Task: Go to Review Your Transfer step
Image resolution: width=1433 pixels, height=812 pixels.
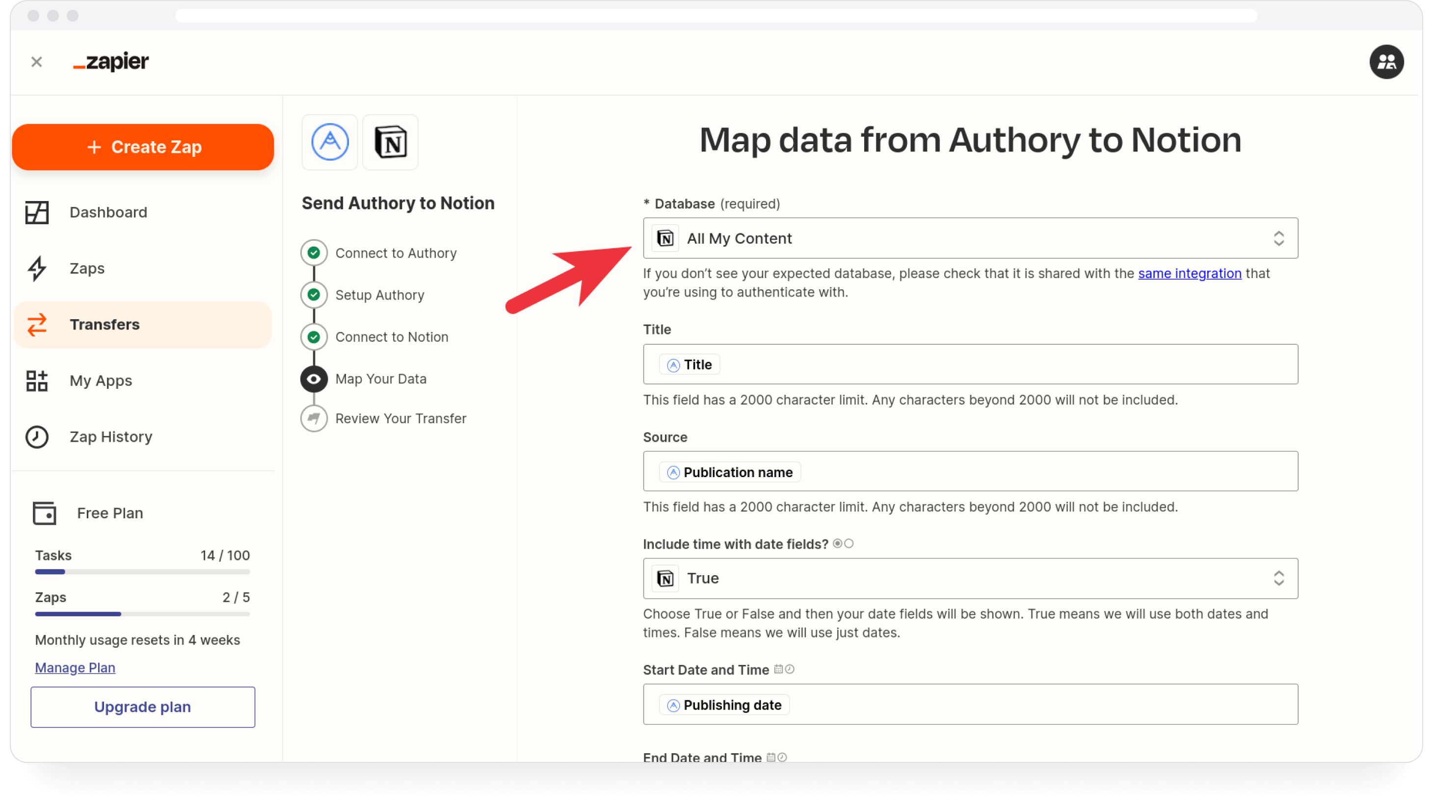Action: (400, 419)
